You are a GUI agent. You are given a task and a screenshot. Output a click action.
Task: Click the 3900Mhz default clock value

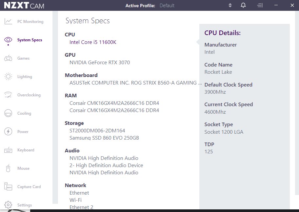point(215,92)
